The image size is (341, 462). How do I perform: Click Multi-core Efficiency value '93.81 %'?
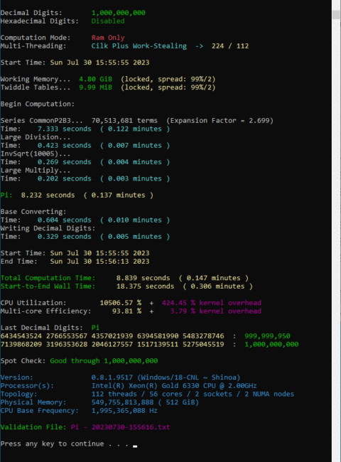pyautogui.click(x=126, y=311)
